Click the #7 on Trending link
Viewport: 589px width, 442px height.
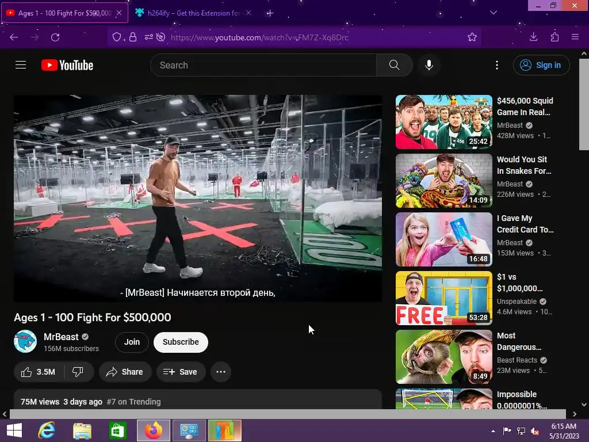[133, 402]
